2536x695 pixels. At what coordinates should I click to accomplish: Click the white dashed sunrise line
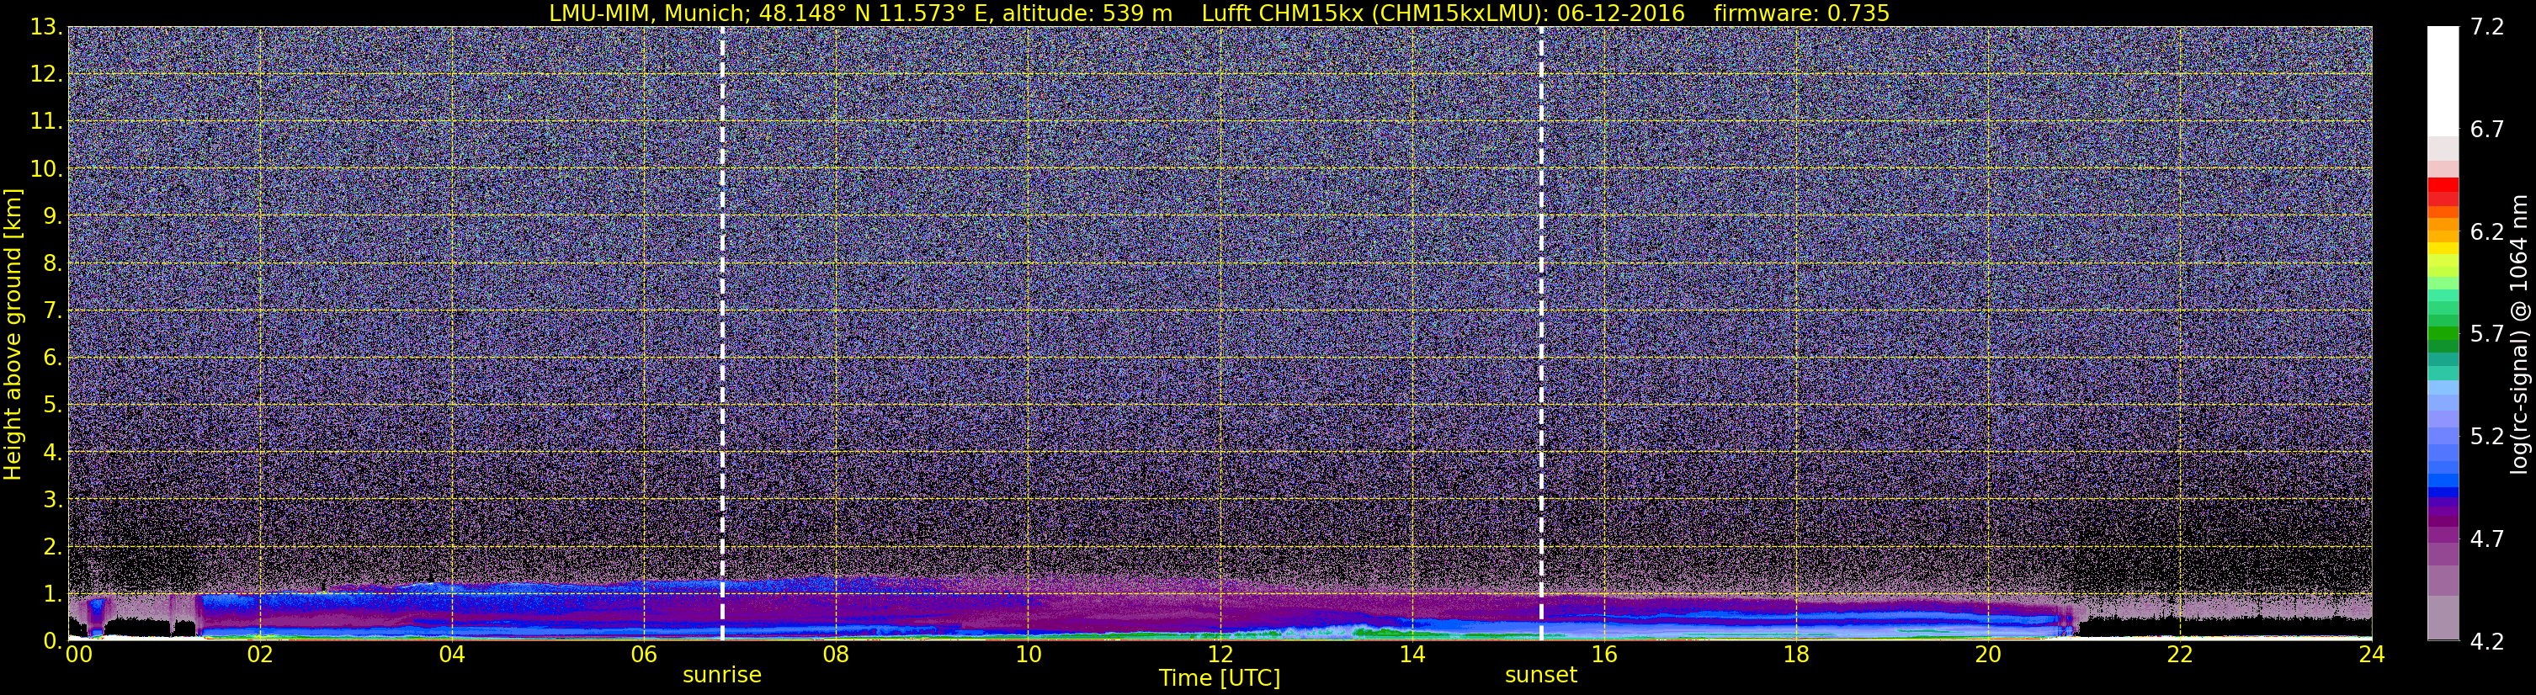coord(721,334)
